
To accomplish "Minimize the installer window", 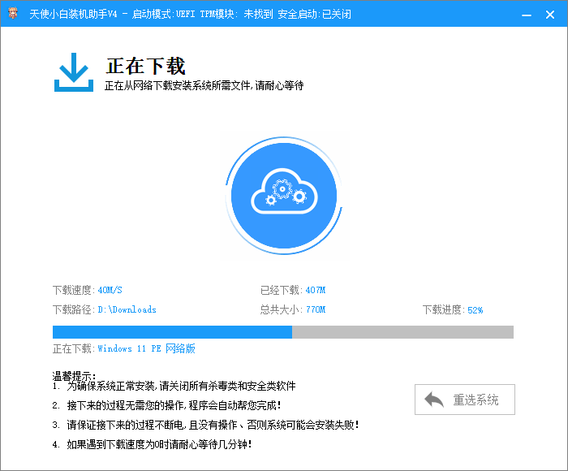I will pyautogui.click(x=527, y=15).
